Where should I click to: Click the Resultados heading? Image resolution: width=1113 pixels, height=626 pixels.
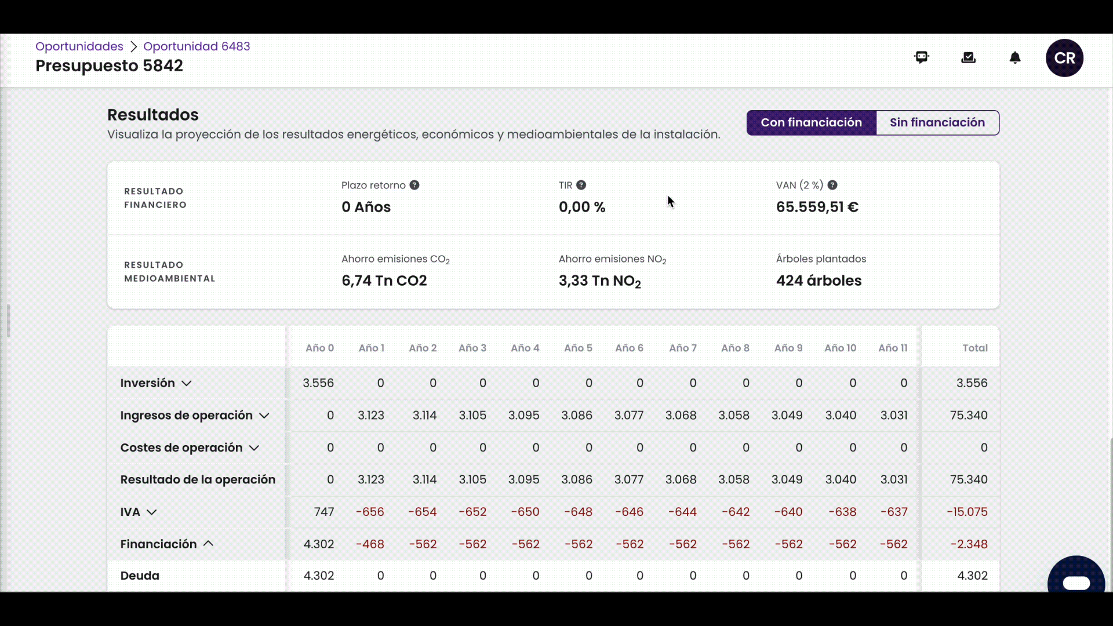pyautogui.click(x=153, y=115)
